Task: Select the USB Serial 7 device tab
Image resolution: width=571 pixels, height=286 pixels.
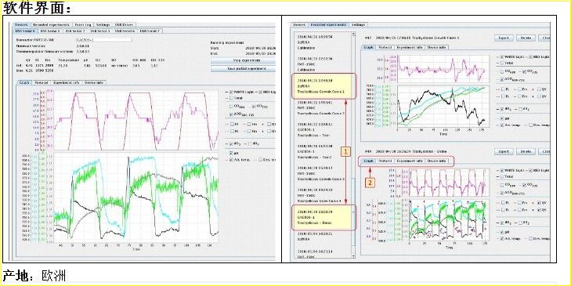Action: click(x=150, y=31)
